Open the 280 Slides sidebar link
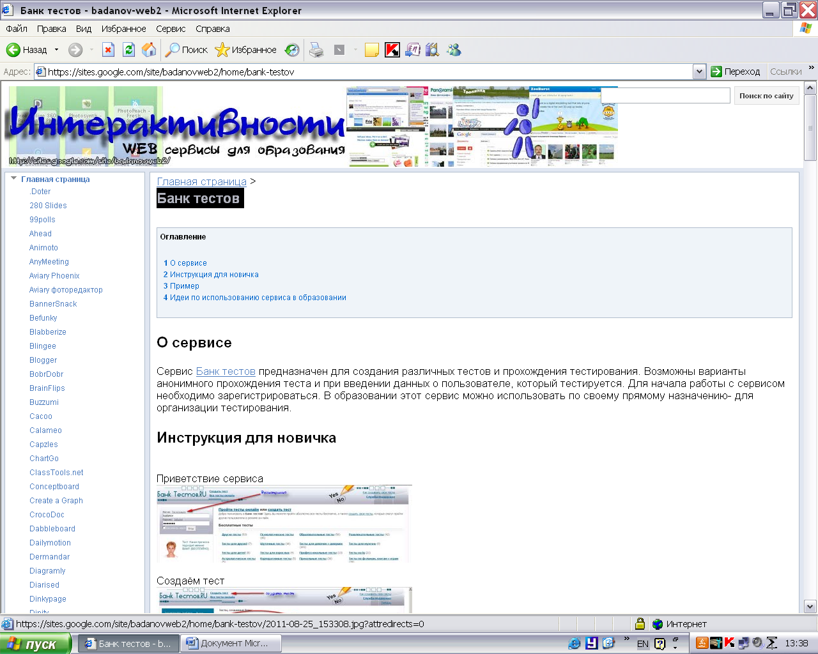 pyautogui.click(x=48, y=206)
